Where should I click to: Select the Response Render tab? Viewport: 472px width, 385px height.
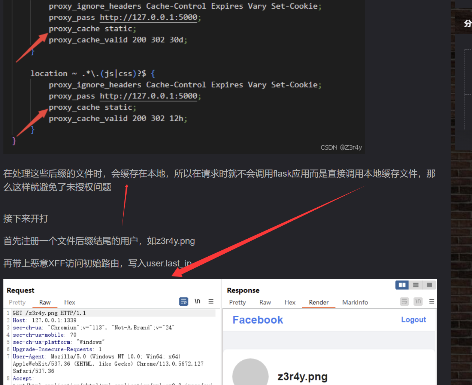pyautogui.click(x=319, y=302)
